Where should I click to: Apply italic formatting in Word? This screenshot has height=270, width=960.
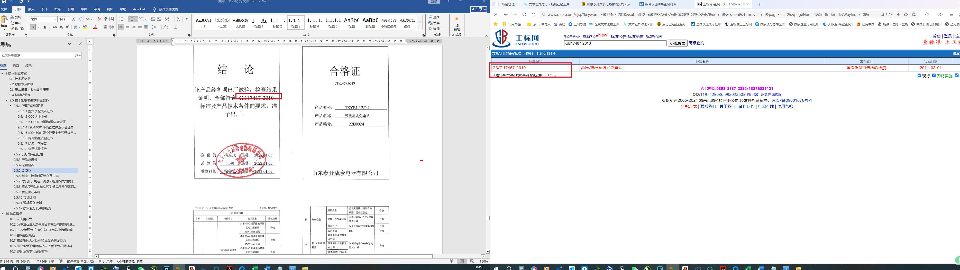[x=39, y=27]
